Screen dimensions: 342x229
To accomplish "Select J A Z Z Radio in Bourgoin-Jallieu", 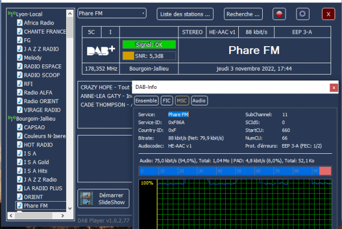I will (40, 180).
